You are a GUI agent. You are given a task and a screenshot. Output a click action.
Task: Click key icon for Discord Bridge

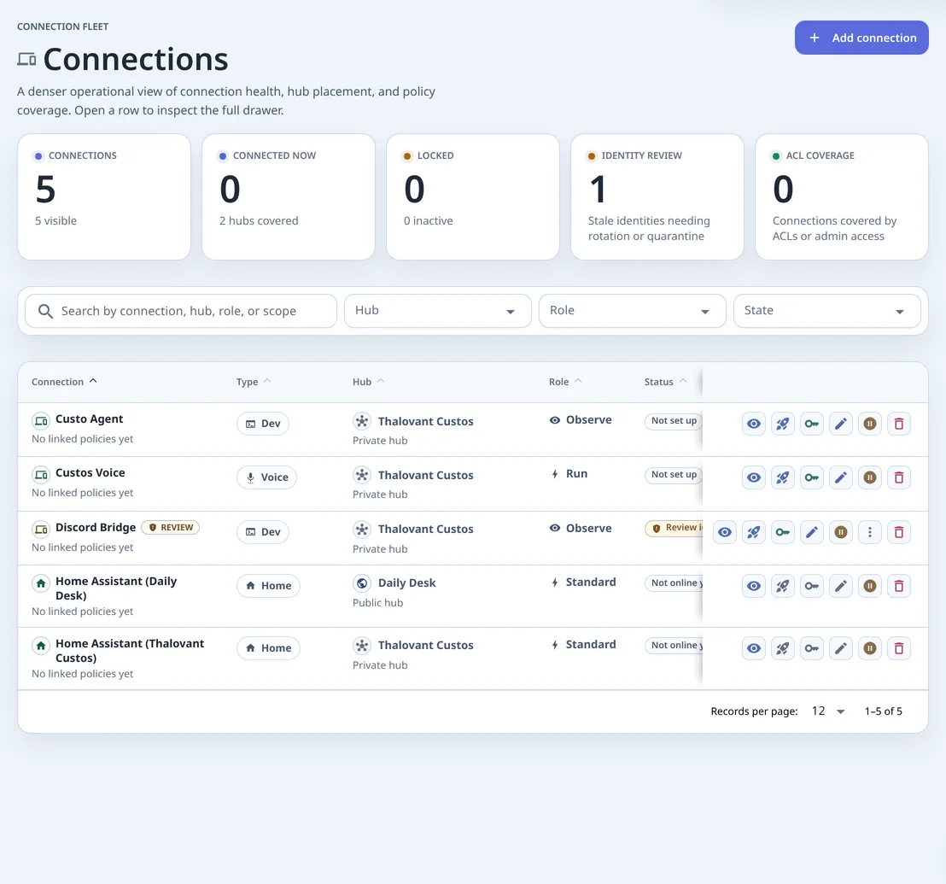tap(783, 532)
